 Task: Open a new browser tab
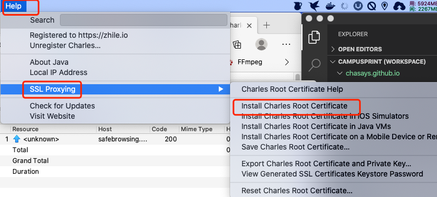(x=267, y=25)
